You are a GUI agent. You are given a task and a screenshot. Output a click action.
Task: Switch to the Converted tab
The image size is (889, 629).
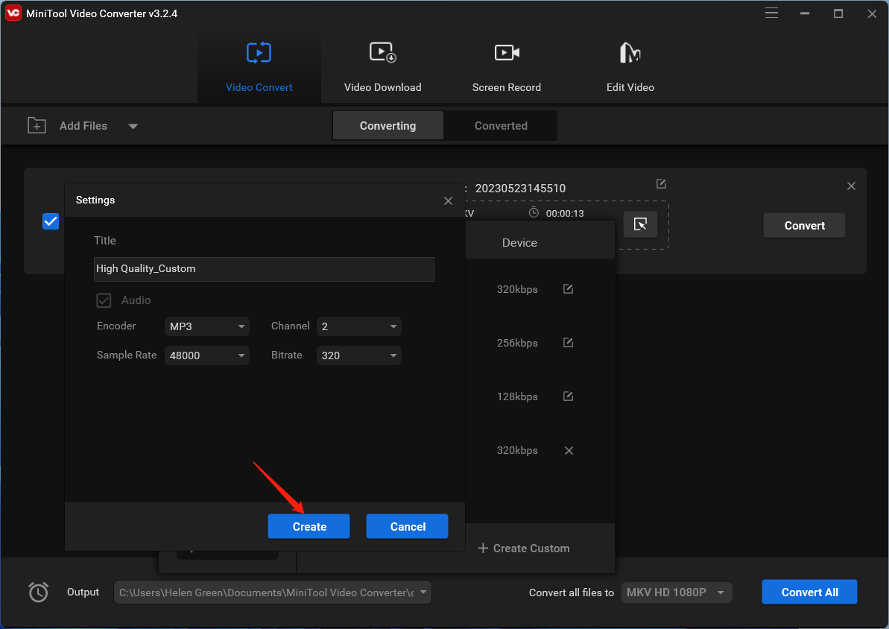(x=500, y=125)
